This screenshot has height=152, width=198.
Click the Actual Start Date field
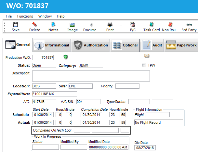coord(43,122)
